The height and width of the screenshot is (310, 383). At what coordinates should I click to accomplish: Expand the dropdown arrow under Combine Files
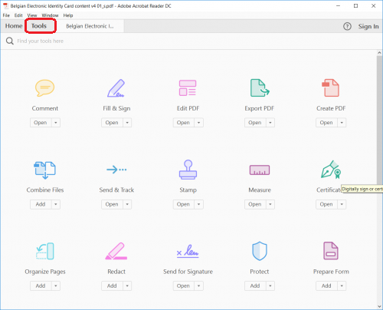56,204
